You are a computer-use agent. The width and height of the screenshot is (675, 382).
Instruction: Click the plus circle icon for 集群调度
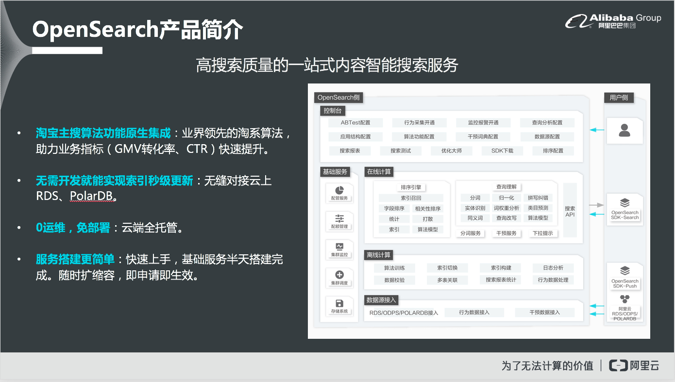[x=339, y=275]
